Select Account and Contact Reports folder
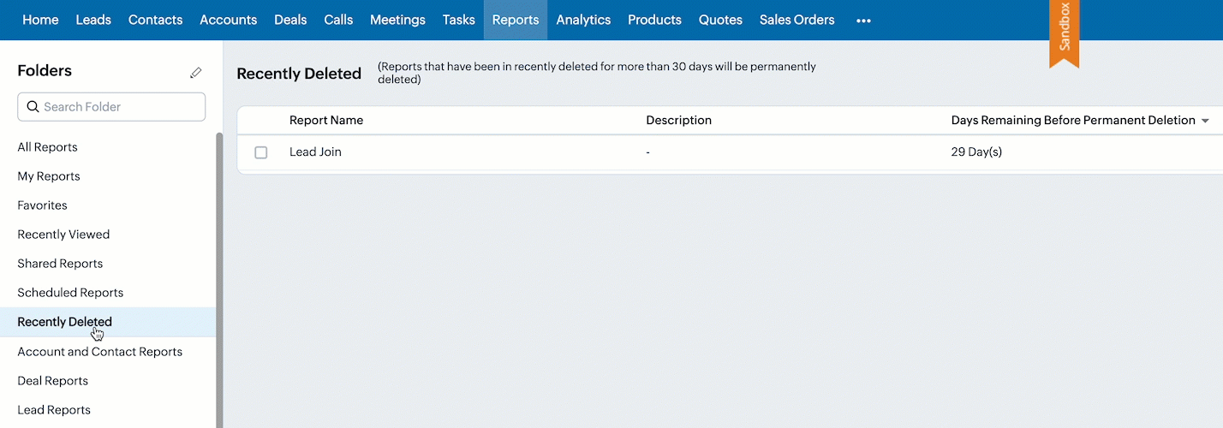Viewport: 1223px width, 428px height. [99, 352]
